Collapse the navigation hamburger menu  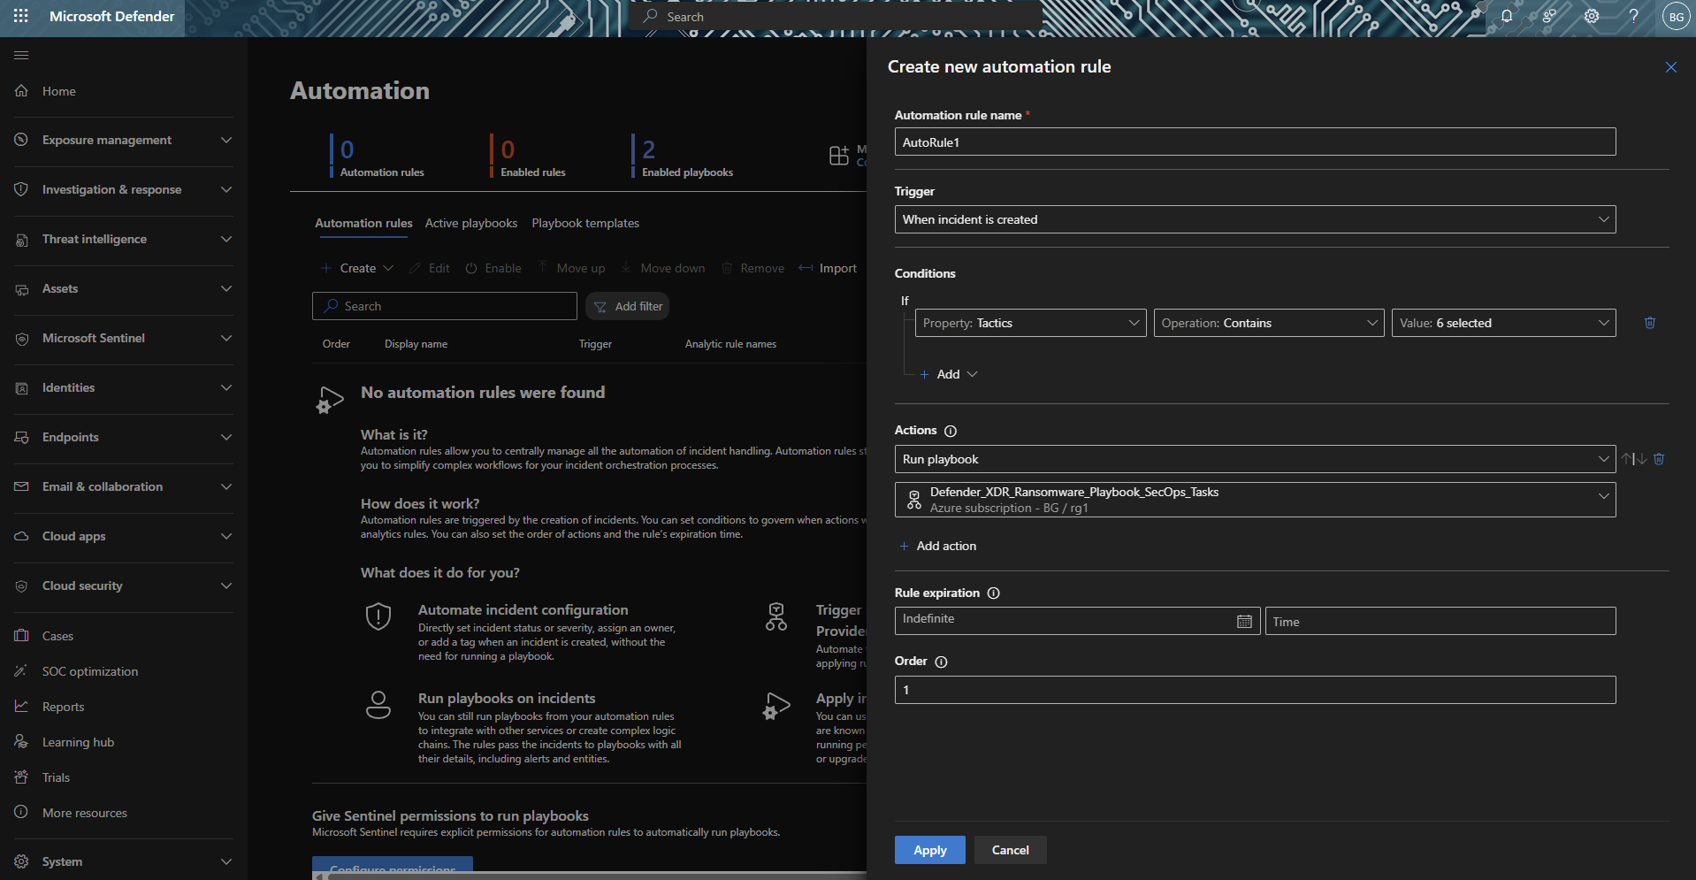(x=21, y=55)
